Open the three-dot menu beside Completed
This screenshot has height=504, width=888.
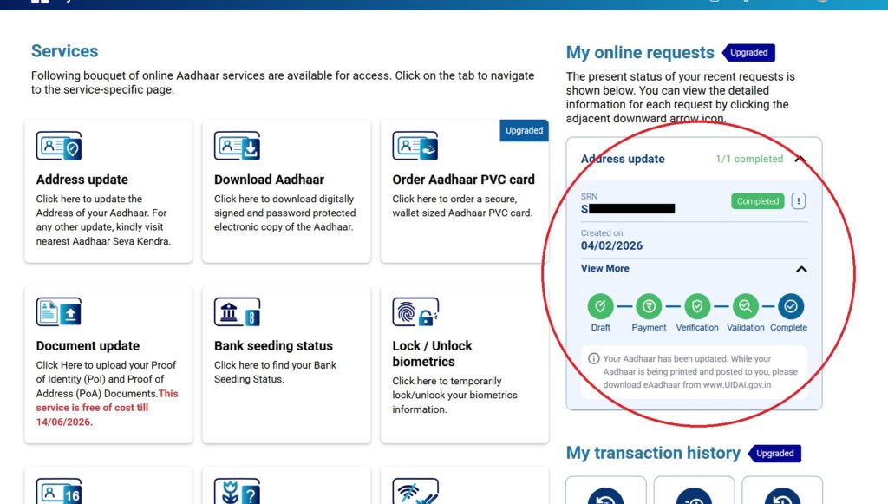click(x=799, y=201)
